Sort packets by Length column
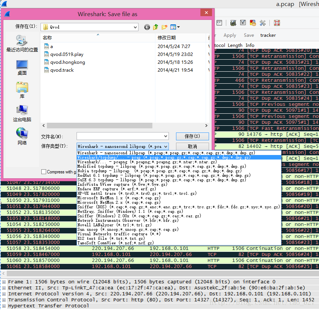This screenshot has width=319, height=310. (x=235, y=45)
